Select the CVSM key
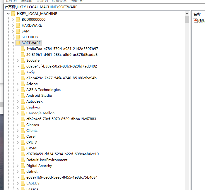Viewport: 205px width, 190px height. click(x=31, y=148)
